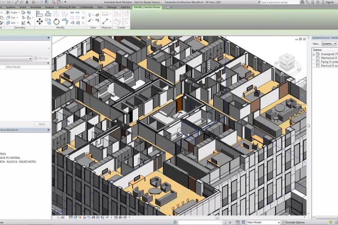Image resolution: width=338 pixels, height=225 pixels.
Task: Toggle the Exclude Options checkbox
Action: [284, 222]
